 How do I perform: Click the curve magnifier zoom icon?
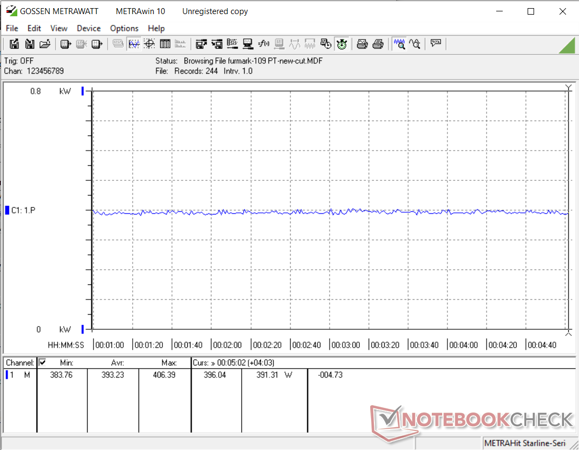pos(414,44)
